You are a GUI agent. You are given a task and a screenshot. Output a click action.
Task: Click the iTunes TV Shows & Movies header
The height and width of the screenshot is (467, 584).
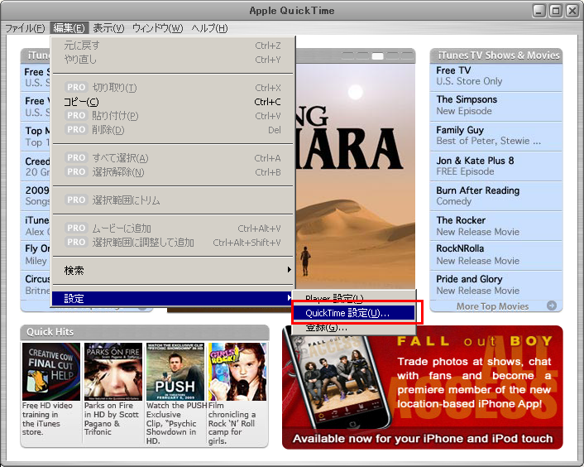click(496, 55)
